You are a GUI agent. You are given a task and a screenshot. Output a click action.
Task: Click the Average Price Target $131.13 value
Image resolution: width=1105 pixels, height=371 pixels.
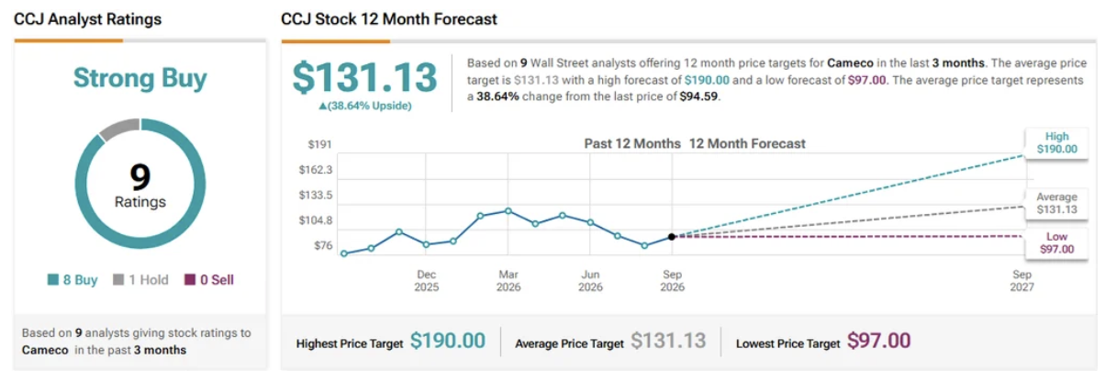pyautogui.click(x=668, y=342)
